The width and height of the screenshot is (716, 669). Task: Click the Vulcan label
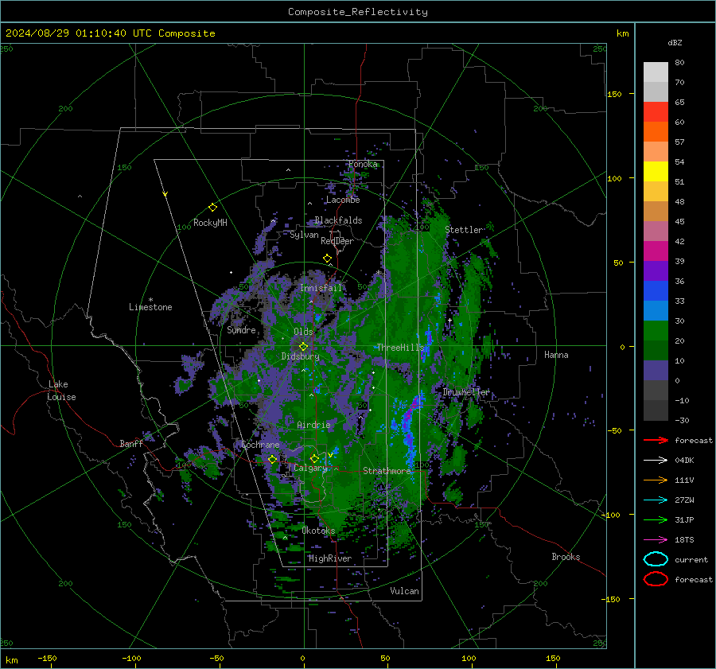point(404,591)
